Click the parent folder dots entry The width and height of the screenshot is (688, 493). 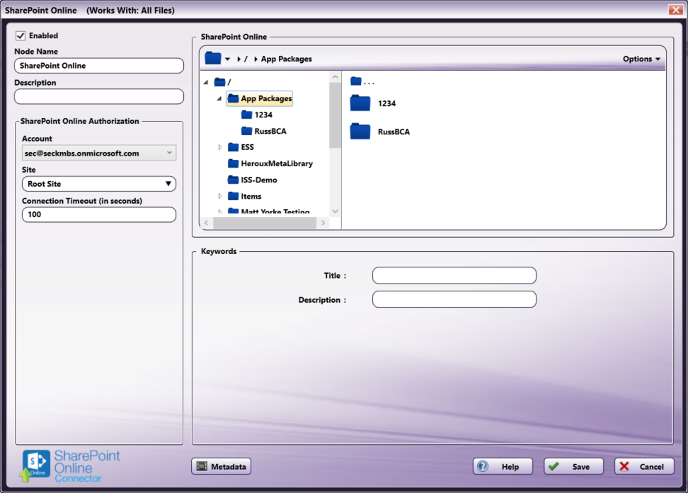click(362, 81)
